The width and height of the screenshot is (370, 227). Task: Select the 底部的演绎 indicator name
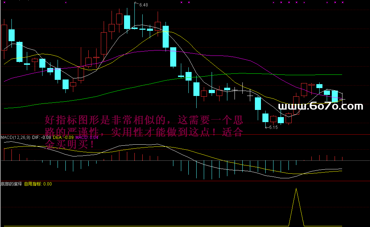pos(11,184)
